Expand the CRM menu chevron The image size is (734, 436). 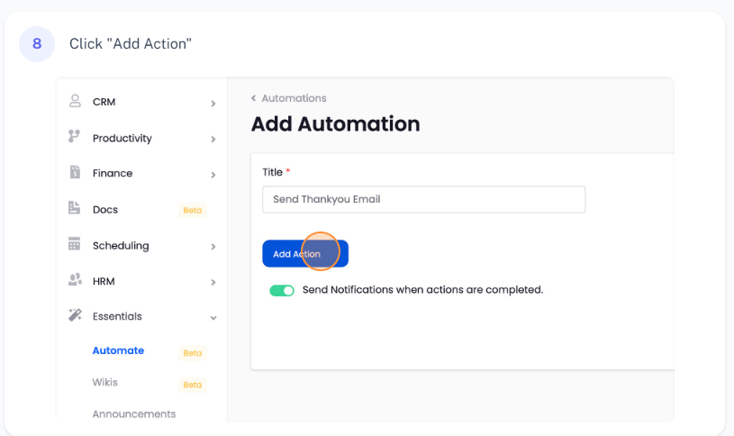coord(213,104)
